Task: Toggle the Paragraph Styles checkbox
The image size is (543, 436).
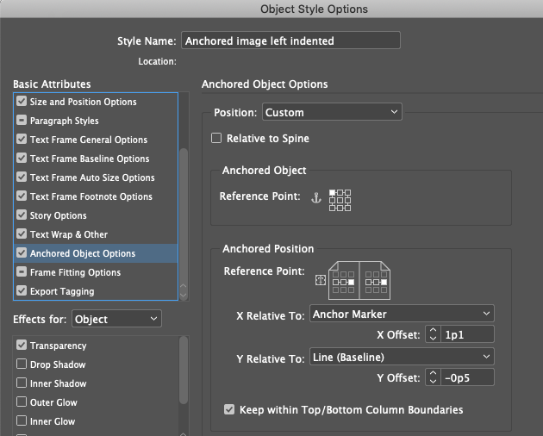Action: [22, 120]
